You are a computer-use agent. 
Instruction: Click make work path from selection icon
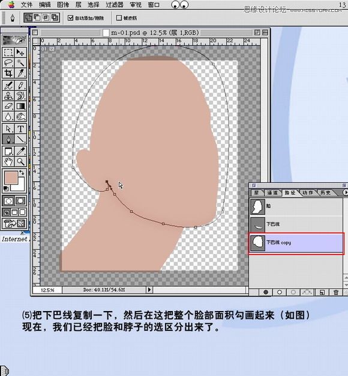point(307,292)
